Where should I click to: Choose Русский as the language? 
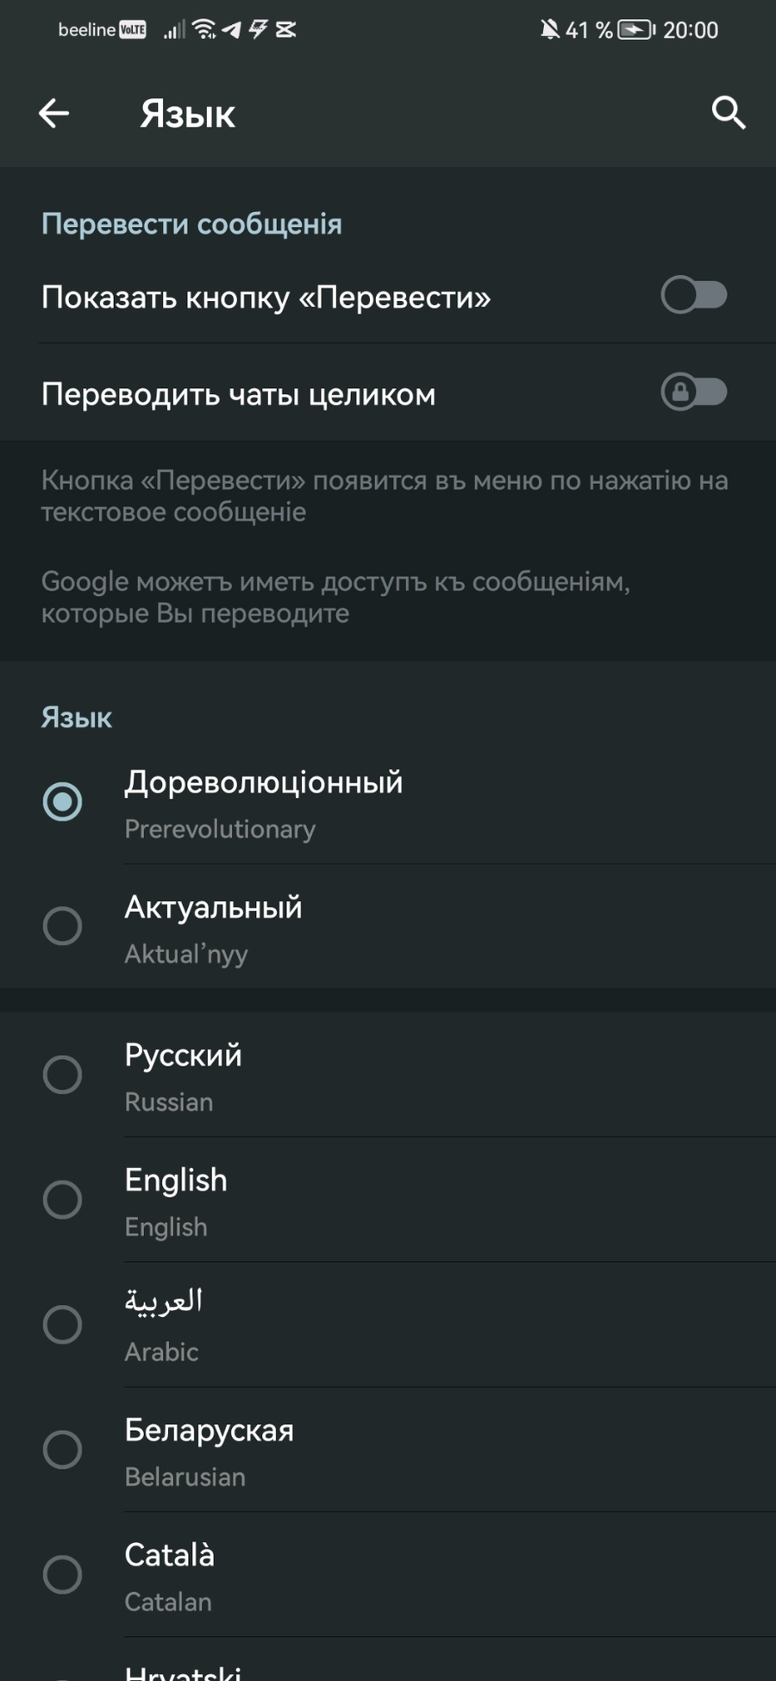63,1075
